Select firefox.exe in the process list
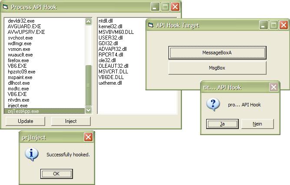290x185 pixels. [x=18, y=60]
